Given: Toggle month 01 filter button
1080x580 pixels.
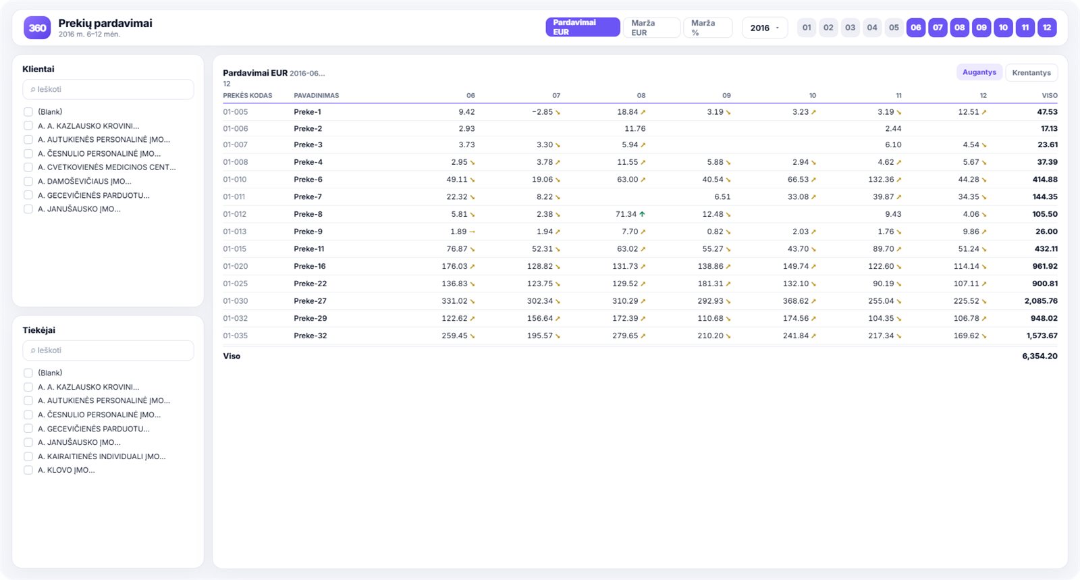Looking at the screenshot, I should 807,28.
